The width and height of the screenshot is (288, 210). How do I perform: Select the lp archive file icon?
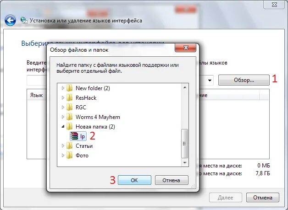(74, 136)
